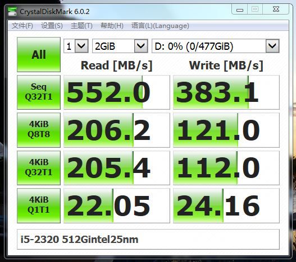Screen dimensions: 296x262
Task: Select the 4KiB Q8T8 read result 206.2
Action: tap(117, 130)
